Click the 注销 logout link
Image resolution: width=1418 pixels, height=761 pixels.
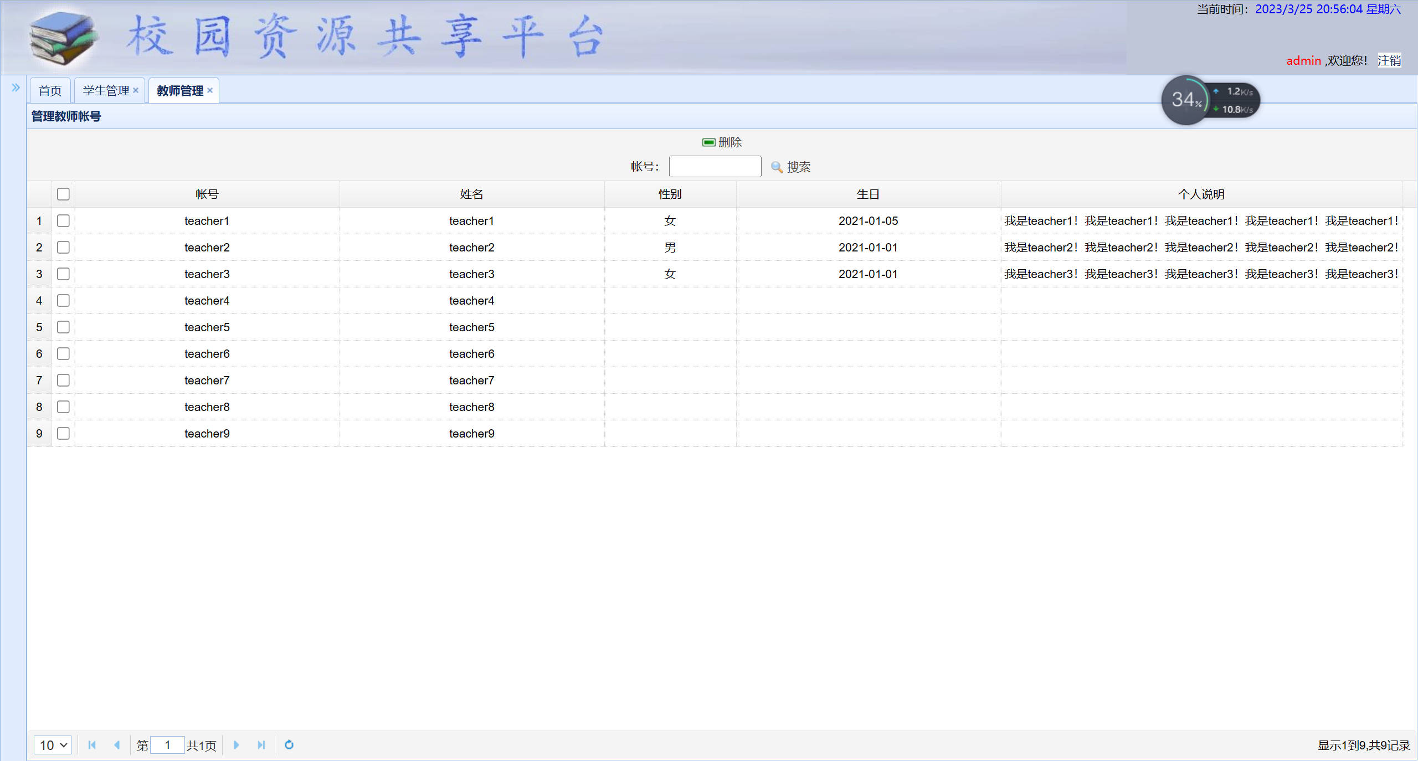tap(1389, 60)
